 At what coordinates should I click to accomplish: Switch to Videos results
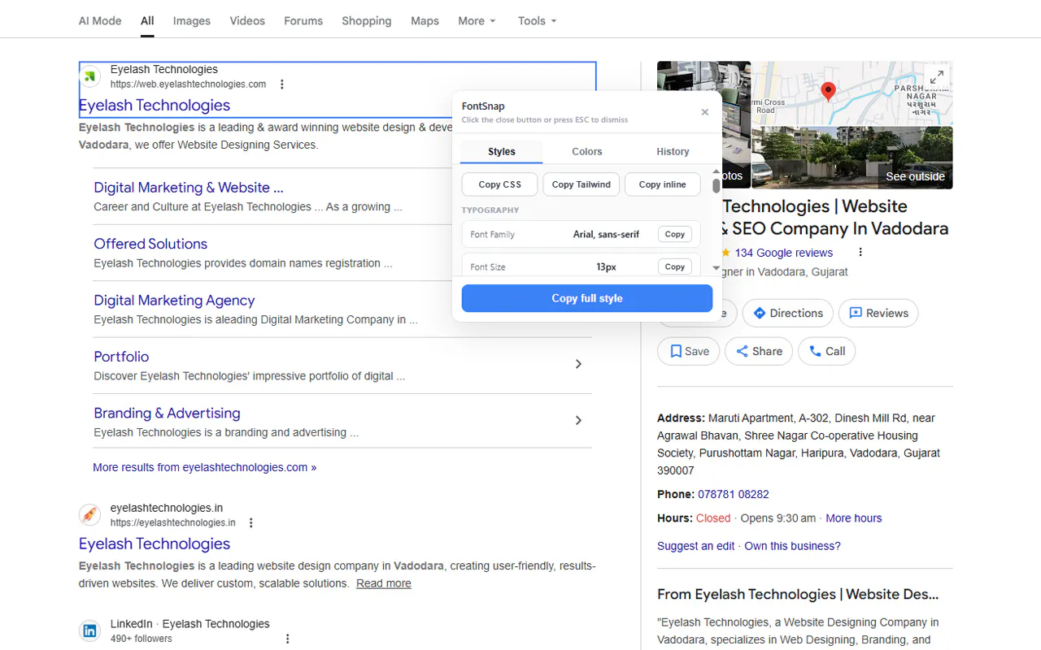point(247,21)
